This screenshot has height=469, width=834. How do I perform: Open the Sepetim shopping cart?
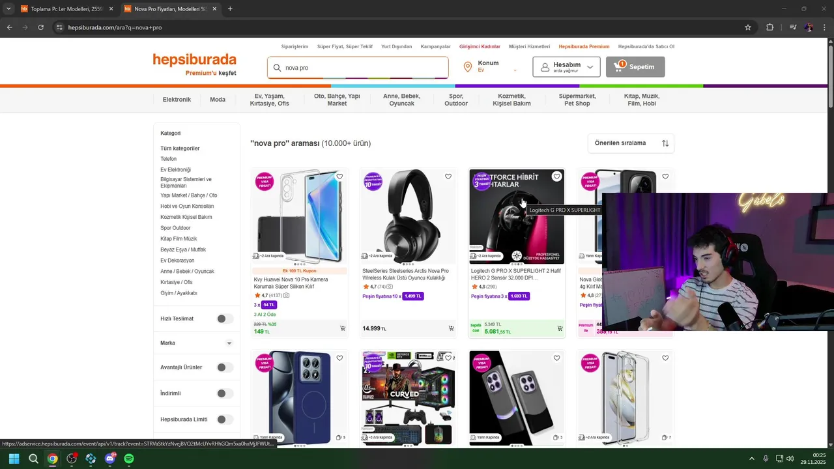tap(635, 67)
